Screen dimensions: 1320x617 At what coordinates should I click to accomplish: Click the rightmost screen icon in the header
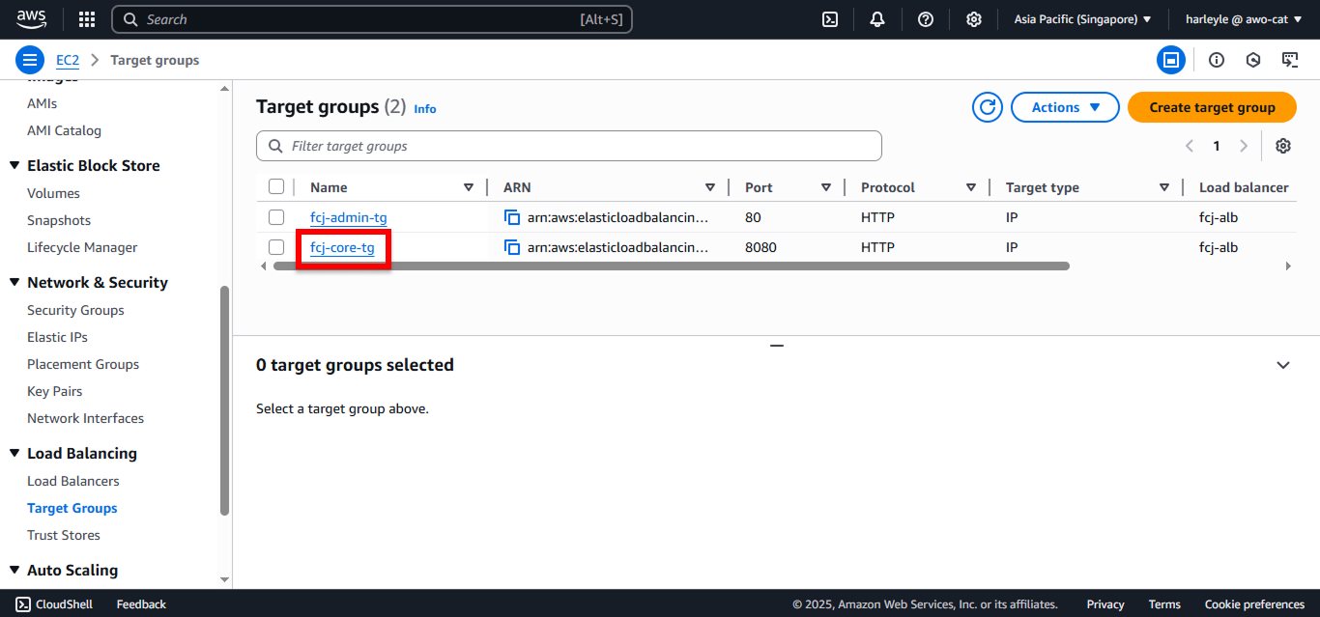[x=1290, y=60]
